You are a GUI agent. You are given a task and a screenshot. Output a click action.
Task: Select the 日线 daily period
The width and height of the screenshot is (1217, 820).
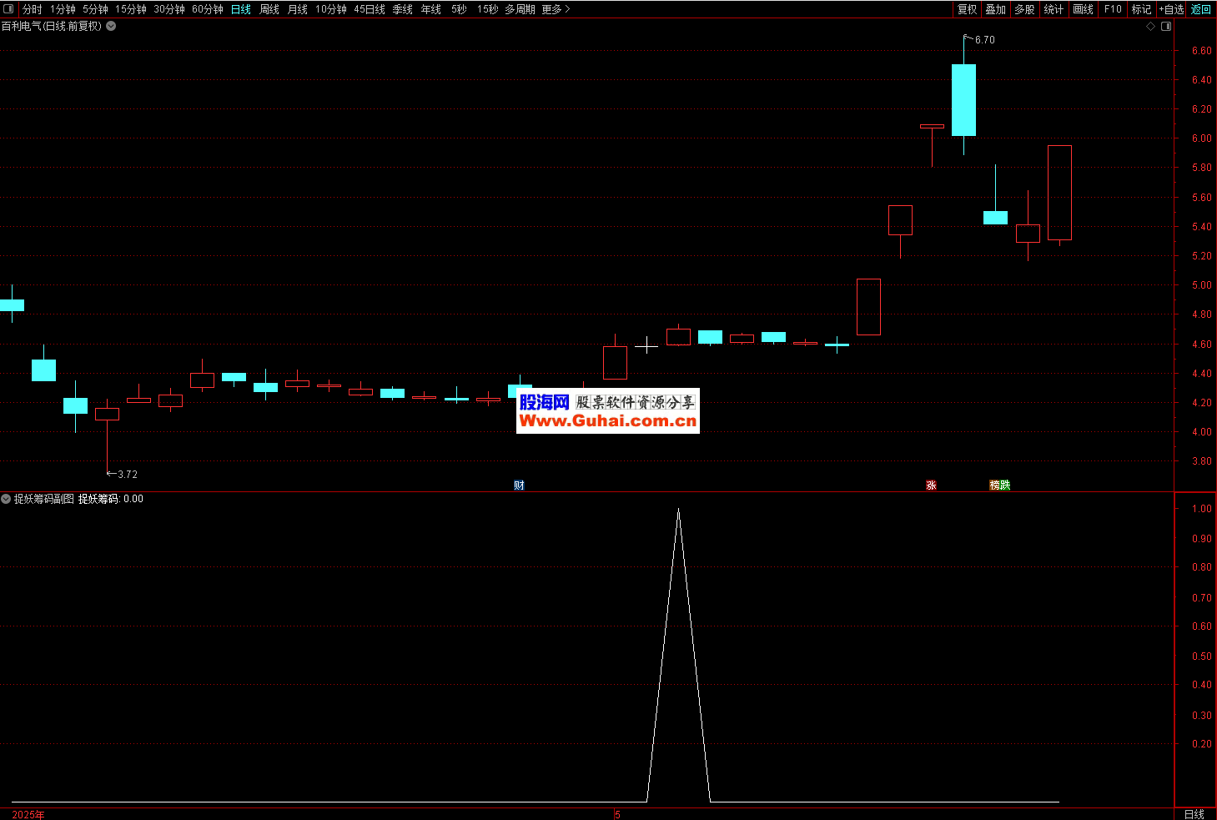[x=241, y=9]
